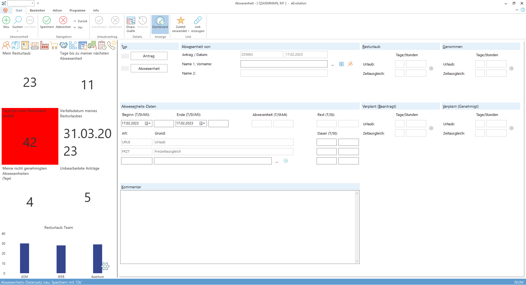Click the Neu green plus icon
This screenshot has width=526, height=285.
6,21
